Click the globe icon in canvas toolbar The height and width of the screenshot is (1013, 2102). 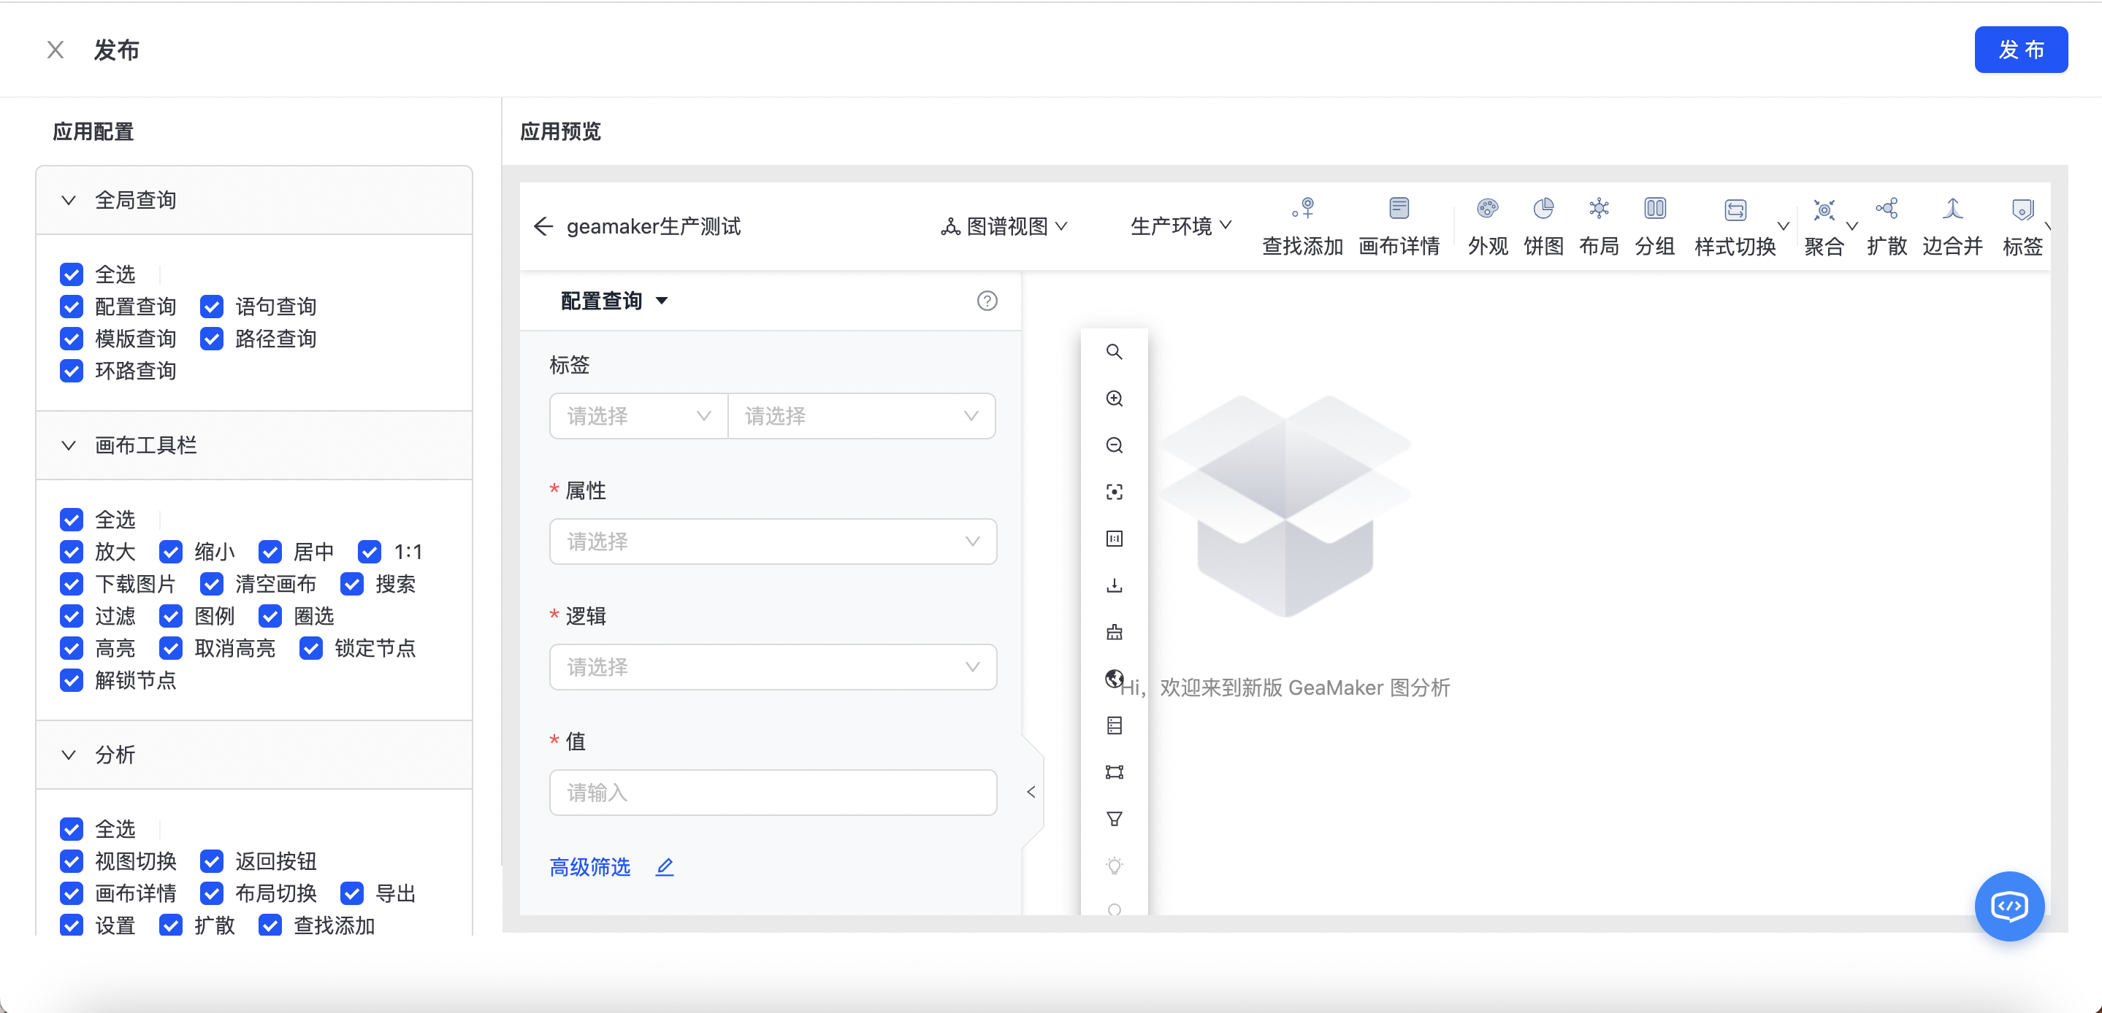1114,679
